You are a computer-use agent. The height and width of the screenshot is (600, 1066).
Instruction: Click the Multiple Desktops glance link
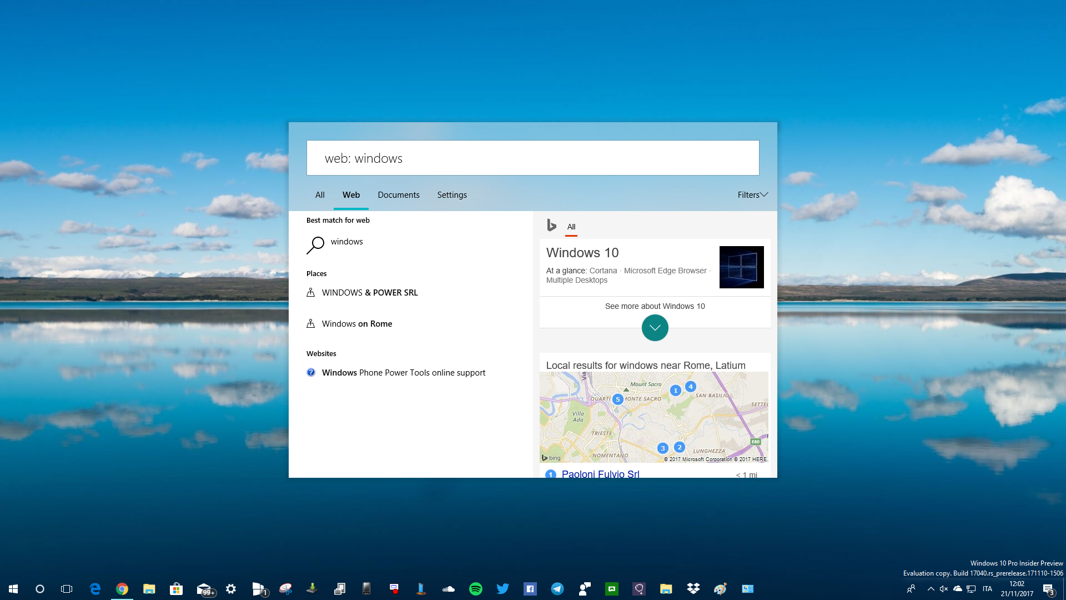coord(577,280)
